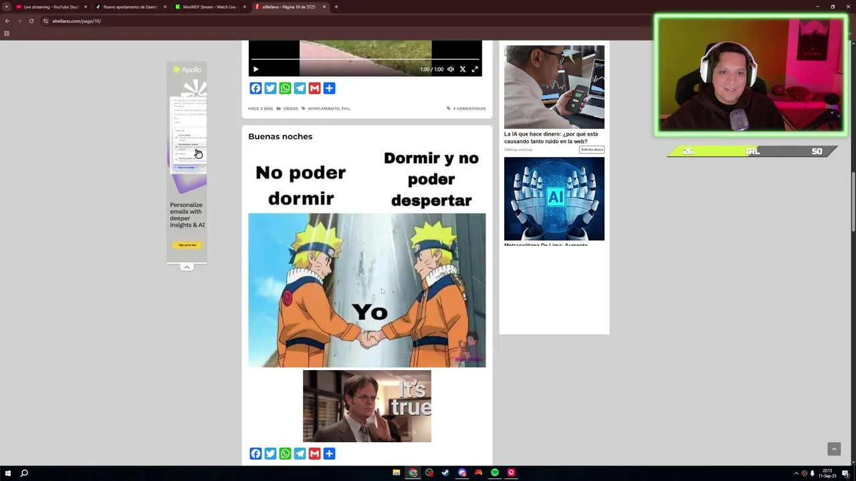
Task: Open more share options under the video
Action: (x=329, y=88)
